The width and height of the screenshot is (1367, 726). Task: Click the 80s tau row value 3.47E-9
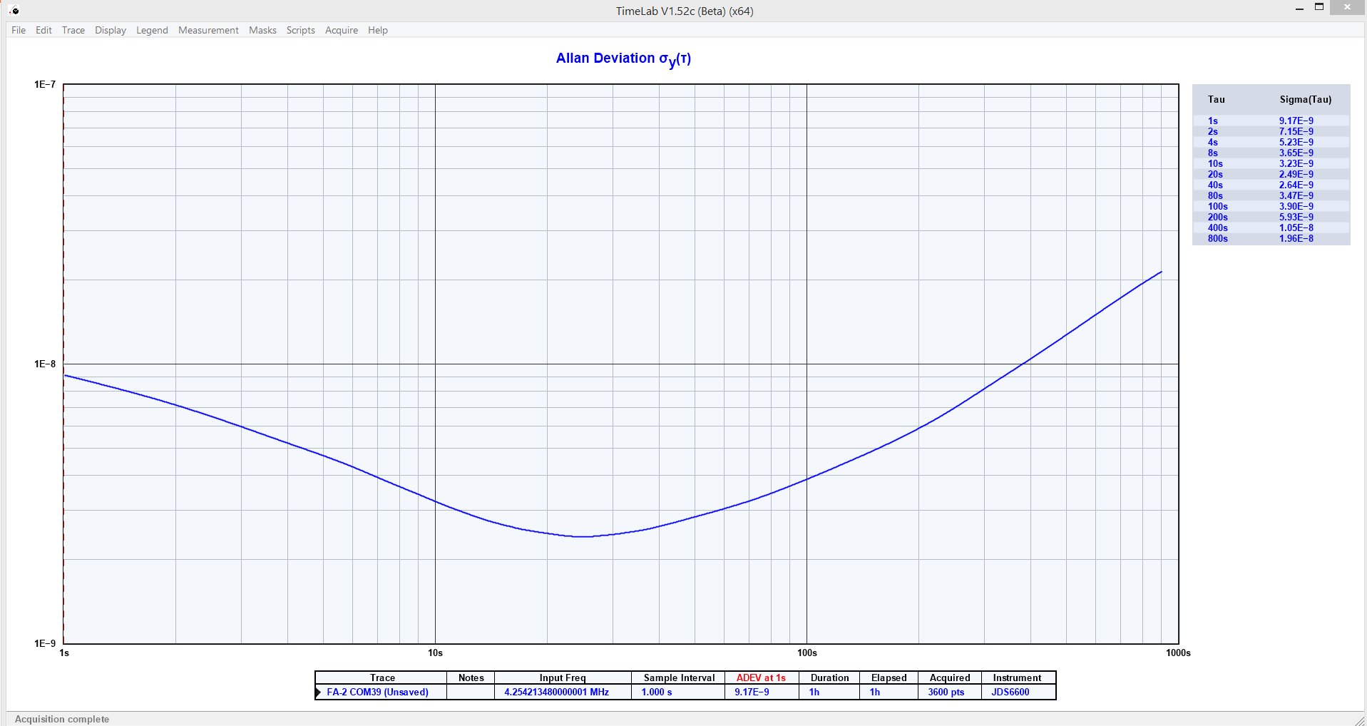tap(1296, 195)
